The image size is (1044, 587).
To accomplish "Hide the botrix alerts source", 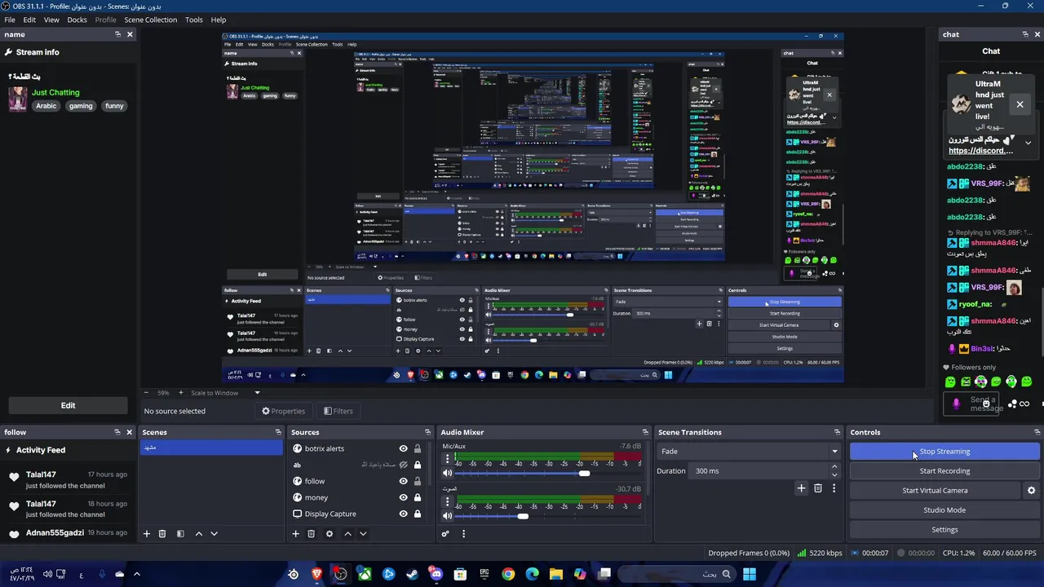I will (x=403, y=448).
